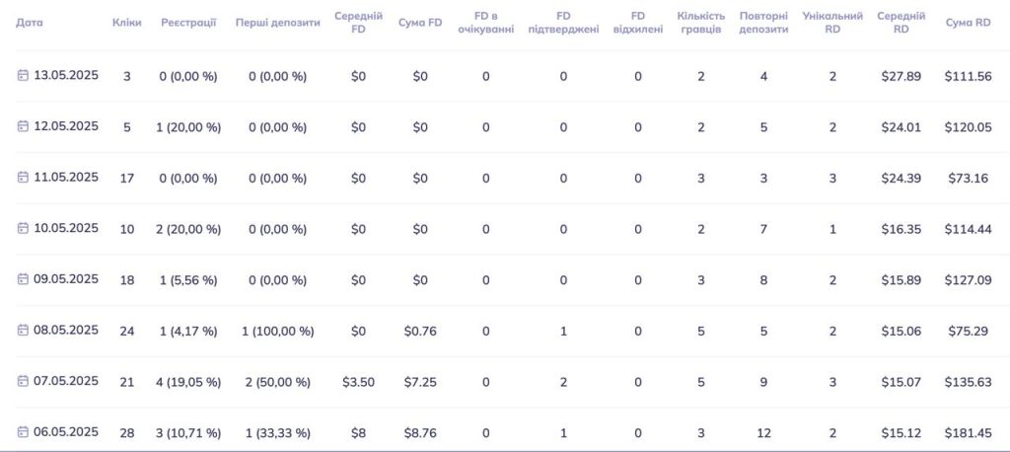The width and height of the screenshot is (1010, 452).
Task: Click calendar icon for 13.05.2025 row
Action: (23, 75)
